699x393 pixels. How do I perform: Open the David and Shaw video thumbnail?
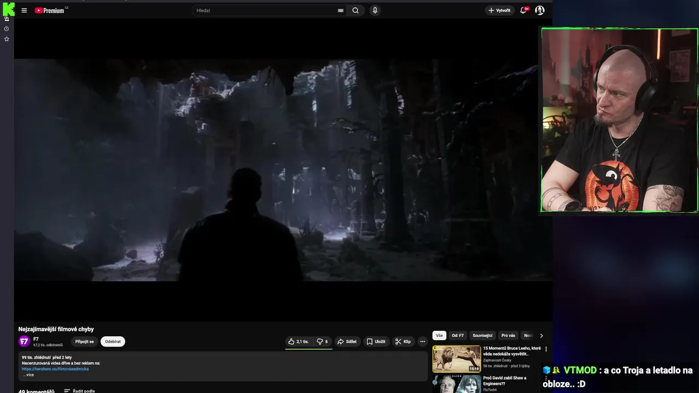tap(457, 384)
